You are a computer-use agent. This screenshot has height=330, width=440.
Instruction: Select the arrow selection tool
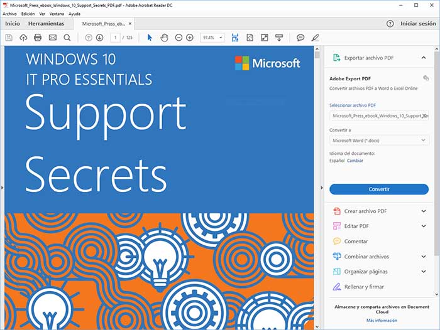pos(150,38)
